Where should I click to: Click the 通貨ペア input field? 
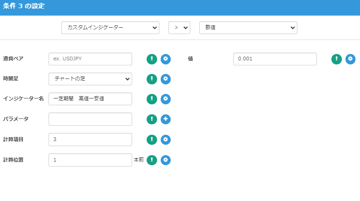coord(90,59)
